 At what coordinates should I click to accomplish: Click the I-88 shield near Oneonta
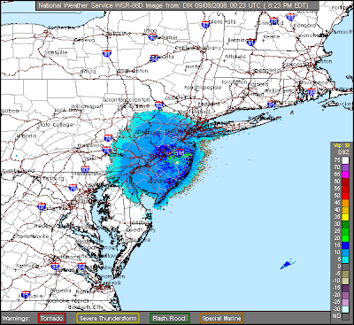154,58
